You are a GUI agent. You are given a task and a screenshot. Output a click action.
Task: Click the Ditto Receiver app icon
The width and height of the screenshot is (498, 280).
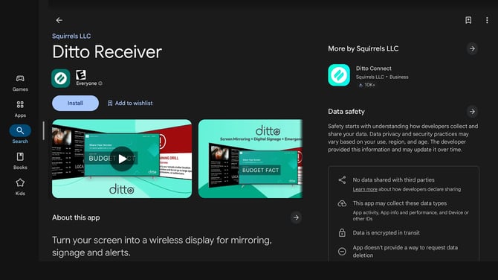[61, 78]
